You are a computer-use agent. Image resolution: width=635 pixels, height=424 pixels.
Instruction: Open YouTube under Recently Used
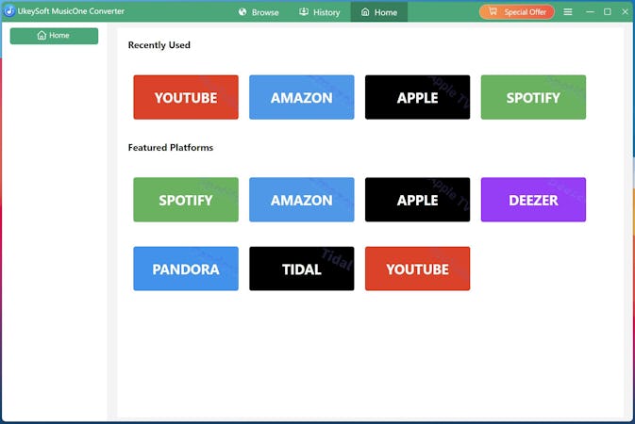point(186,97)
